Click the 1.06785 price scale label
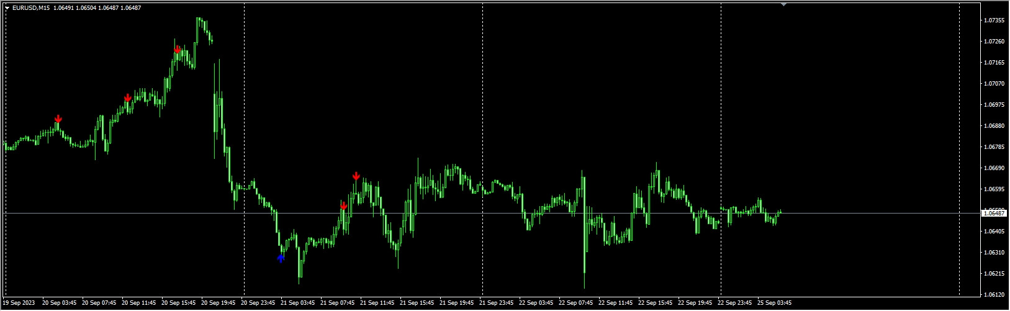The image size is (1010, 311). (994, 147)
